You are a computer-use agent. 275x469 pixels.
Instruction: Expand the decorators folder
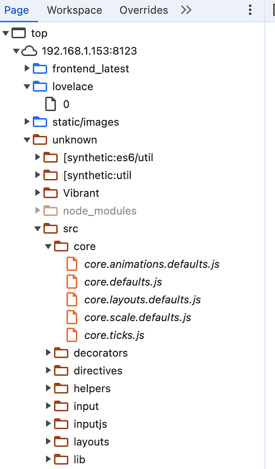(49, 353)
